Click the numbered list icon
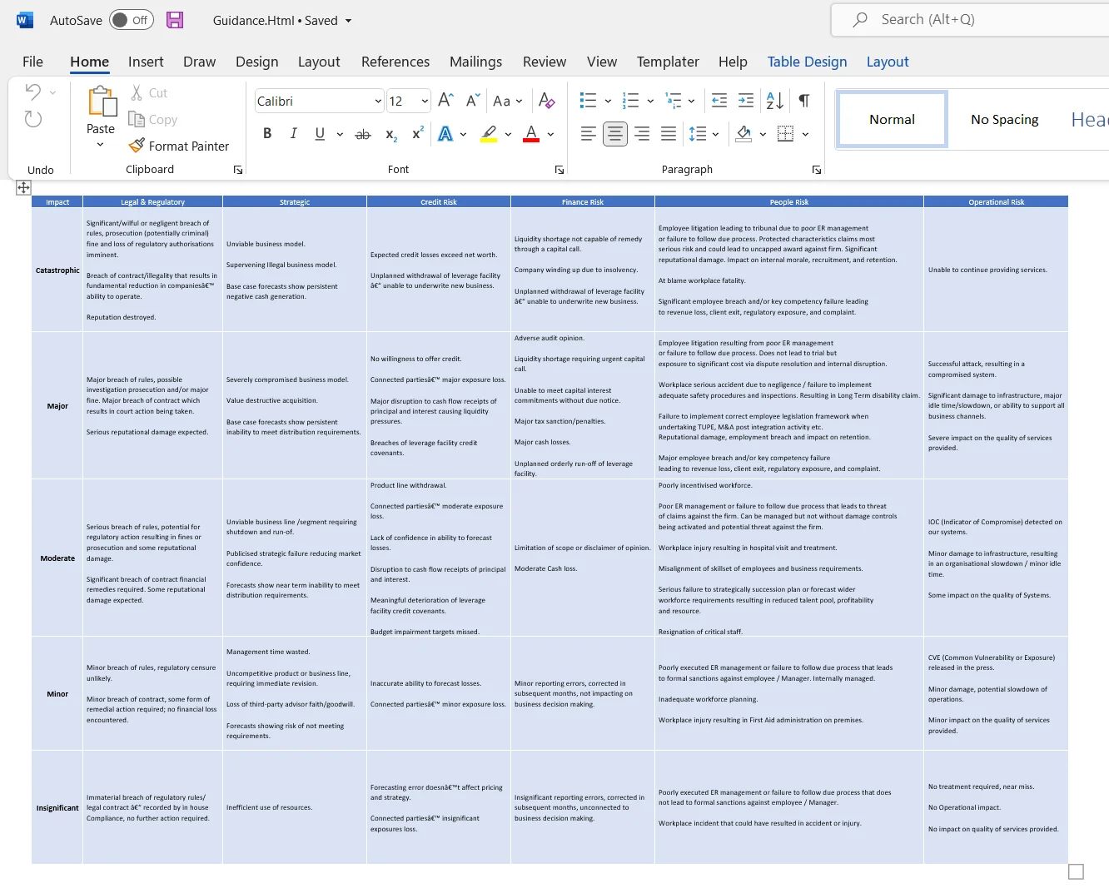Image resolution: width=1109 pixels, height=893 pixels. tap(630, 101)
